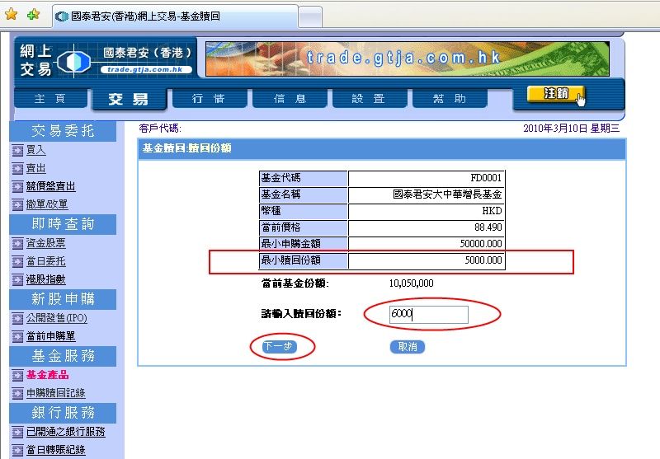Click the browser tab 國泰君安(香港)網上交易-基金贖回
Image resolution: width=660 pixels, height=459 pixels.
coord(176,16)
